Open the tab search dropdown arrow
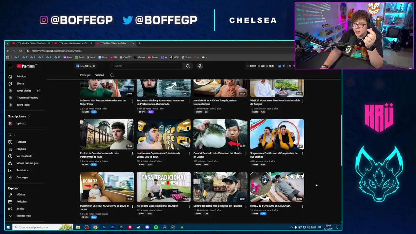 (7, 43)
